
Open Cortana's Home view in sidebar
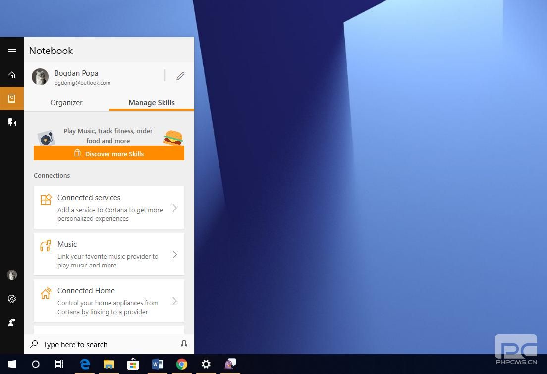(12, 75)
